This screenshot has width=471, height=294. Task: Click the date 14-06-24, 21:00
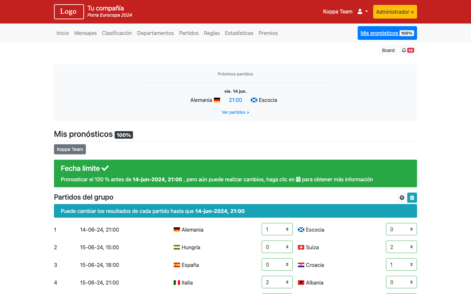tap(99, 230)
